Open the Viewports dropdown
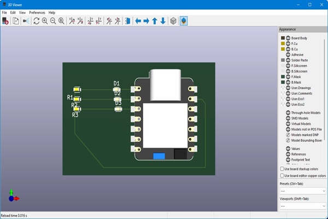Image resolution: width=328 pixels, height=219 pixels. [303, 206]
